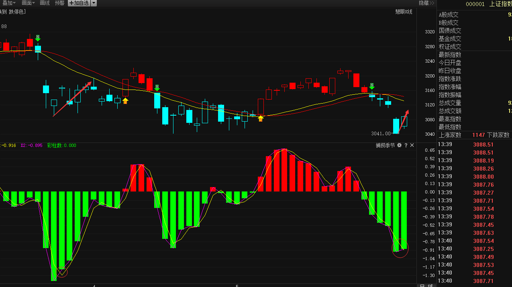Select tick price 3088.26

483,169
